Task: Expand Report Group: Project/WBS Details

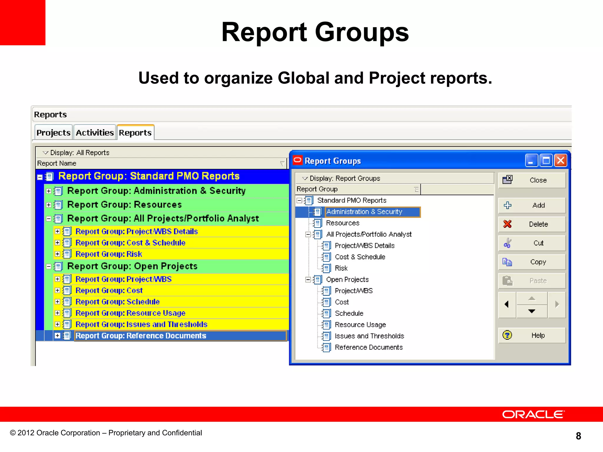Action: [x=57, y=231]
